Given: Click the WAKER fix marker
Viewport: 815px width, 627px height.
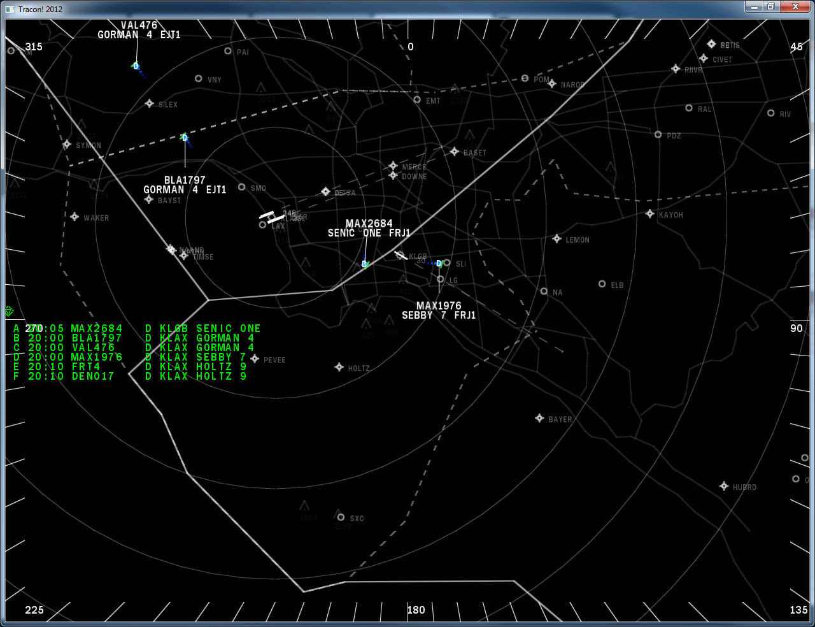Looking at the screenshot, I should point(74,217).
